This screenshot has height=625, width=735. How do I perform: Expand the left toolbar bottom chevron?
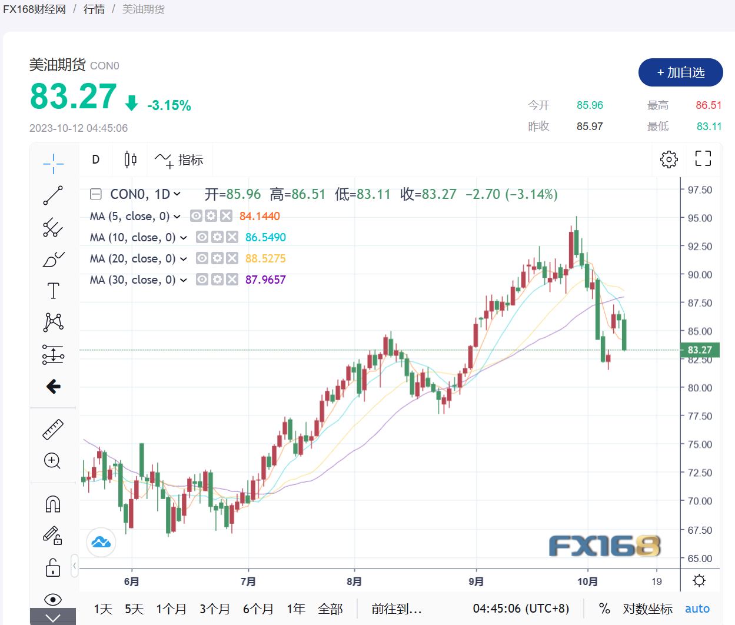point(53,617)
